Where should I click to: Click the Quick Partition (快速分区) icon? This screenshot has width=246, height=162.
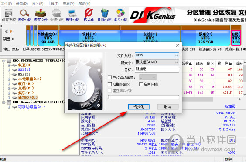click(x=57, y=15)
